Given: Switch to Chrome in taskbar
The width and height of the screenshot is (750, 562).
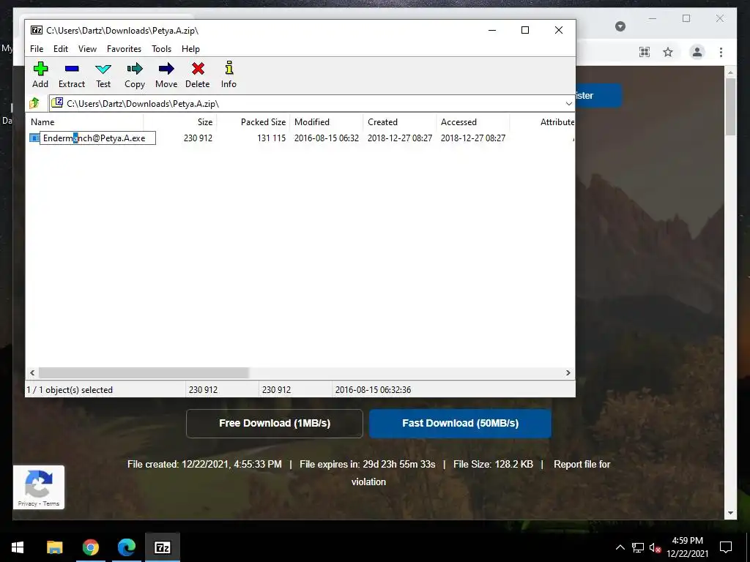Looking at the screenshot, I should (90, 547).
